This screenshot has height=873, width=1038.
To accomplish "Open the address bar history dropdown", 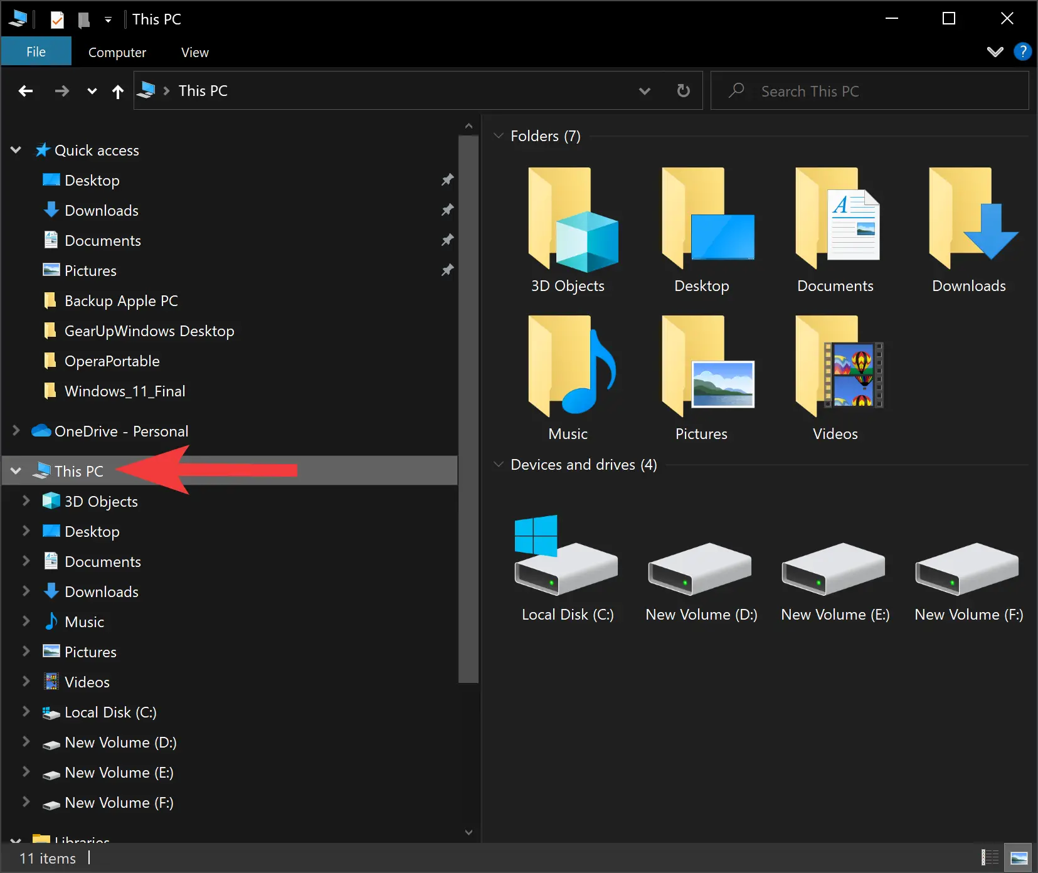I will pos(645,90).
